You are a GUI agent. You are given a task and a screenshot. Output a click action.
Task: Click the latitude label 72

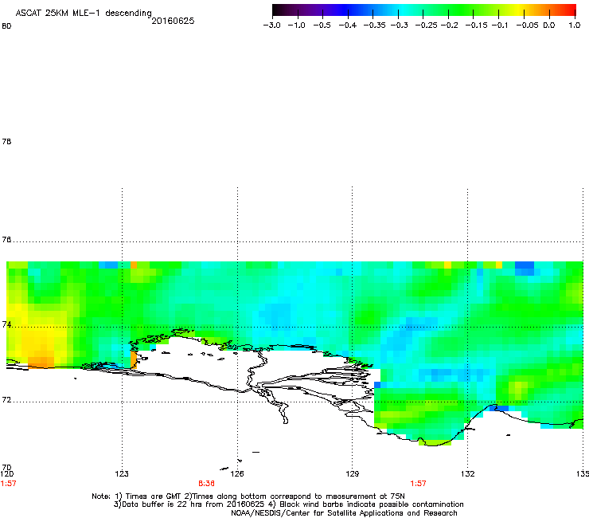click(x=6, y=399)
